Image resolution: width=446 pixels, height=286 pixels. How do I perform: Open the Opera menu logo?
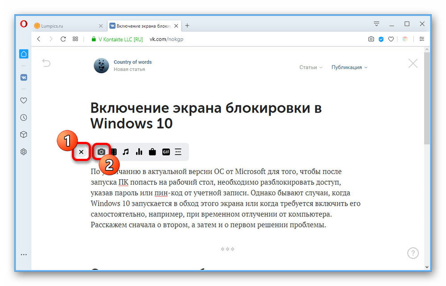point(24,24)
